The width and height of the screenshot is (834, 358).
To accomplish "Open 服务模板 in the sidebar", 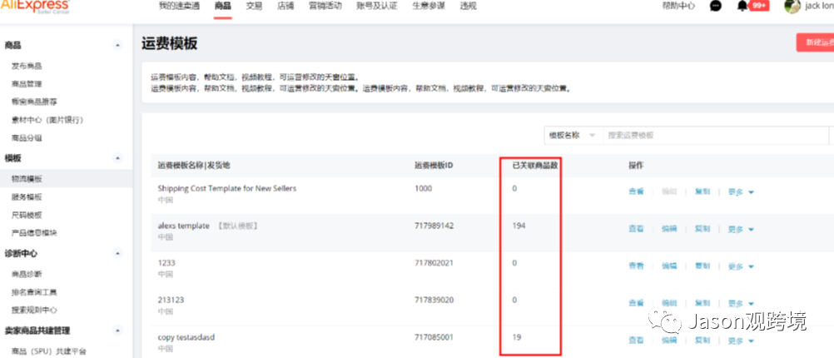I will (x=27, y=196).
